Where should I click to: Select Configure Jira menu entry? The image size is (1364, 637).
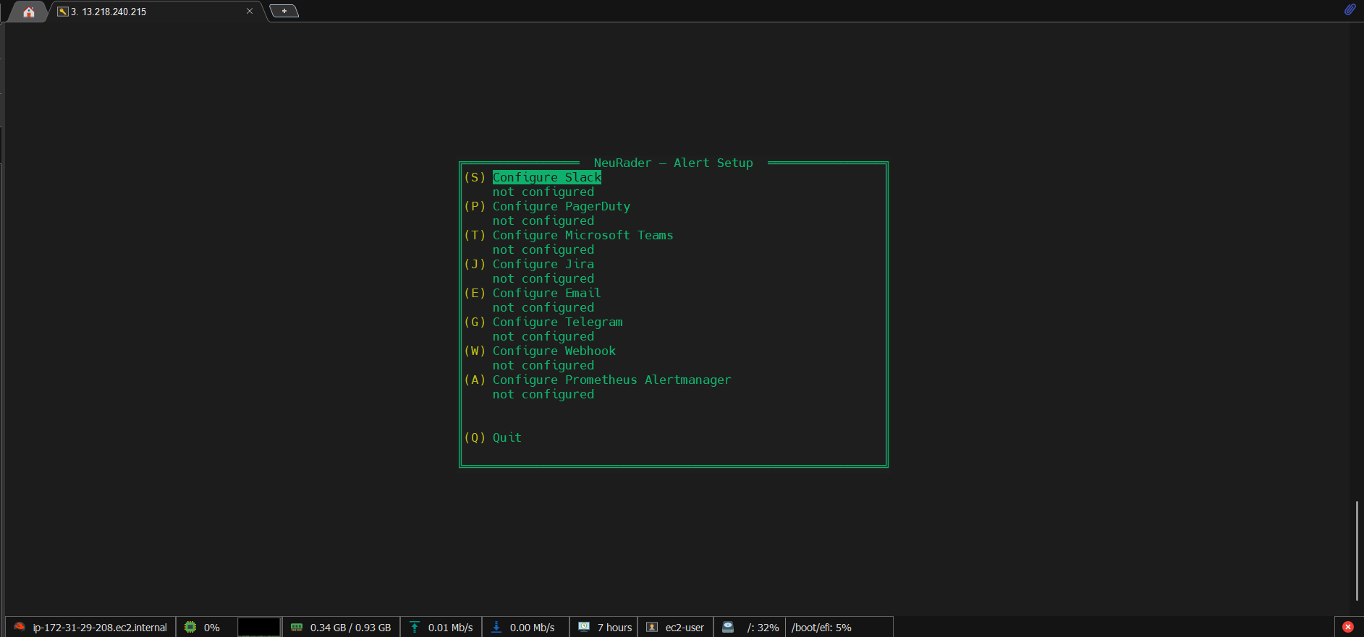pyautogui.click(x=543, y=264)
